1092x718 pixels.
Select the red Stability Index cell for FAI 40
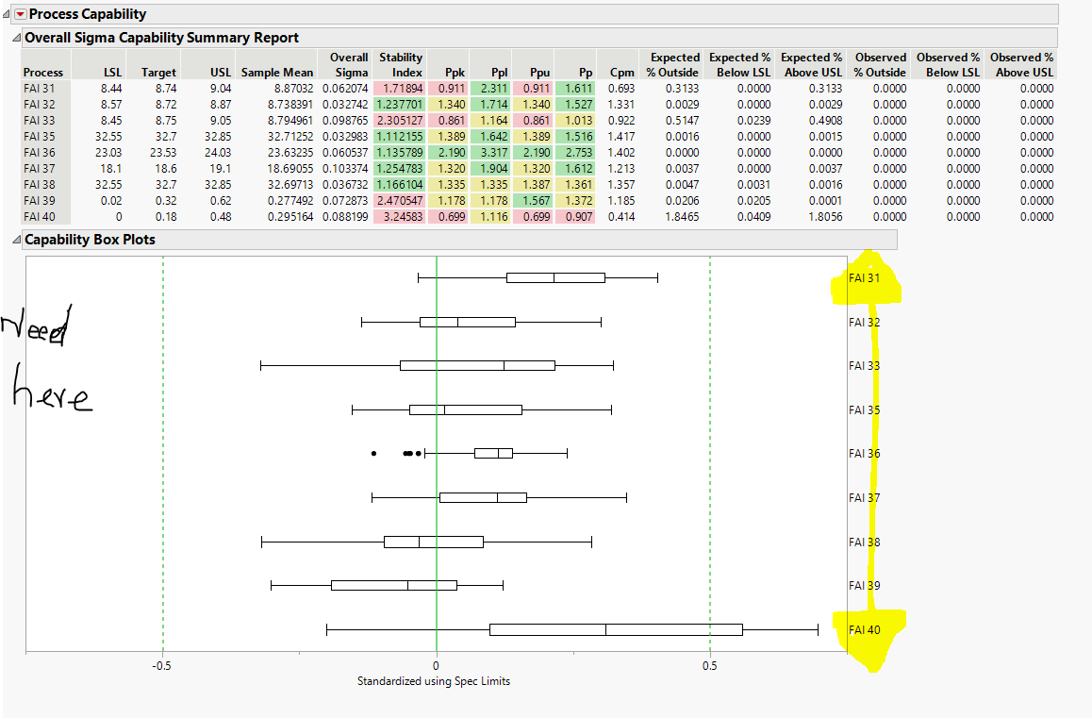coord(404,216)
